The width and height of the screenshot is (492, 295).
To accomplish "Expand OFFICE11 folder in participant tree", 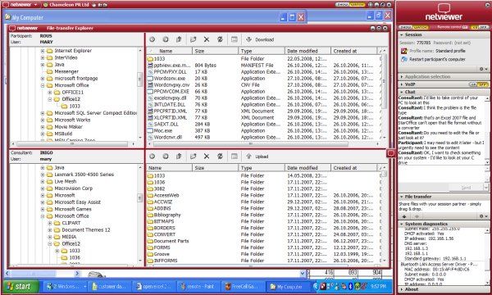I will pos(49,92).
